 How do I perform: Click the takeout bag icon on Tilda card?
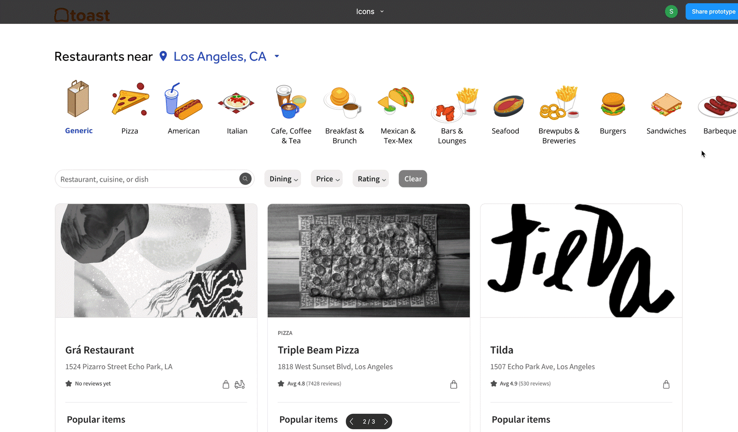click(x=666, y=384)
